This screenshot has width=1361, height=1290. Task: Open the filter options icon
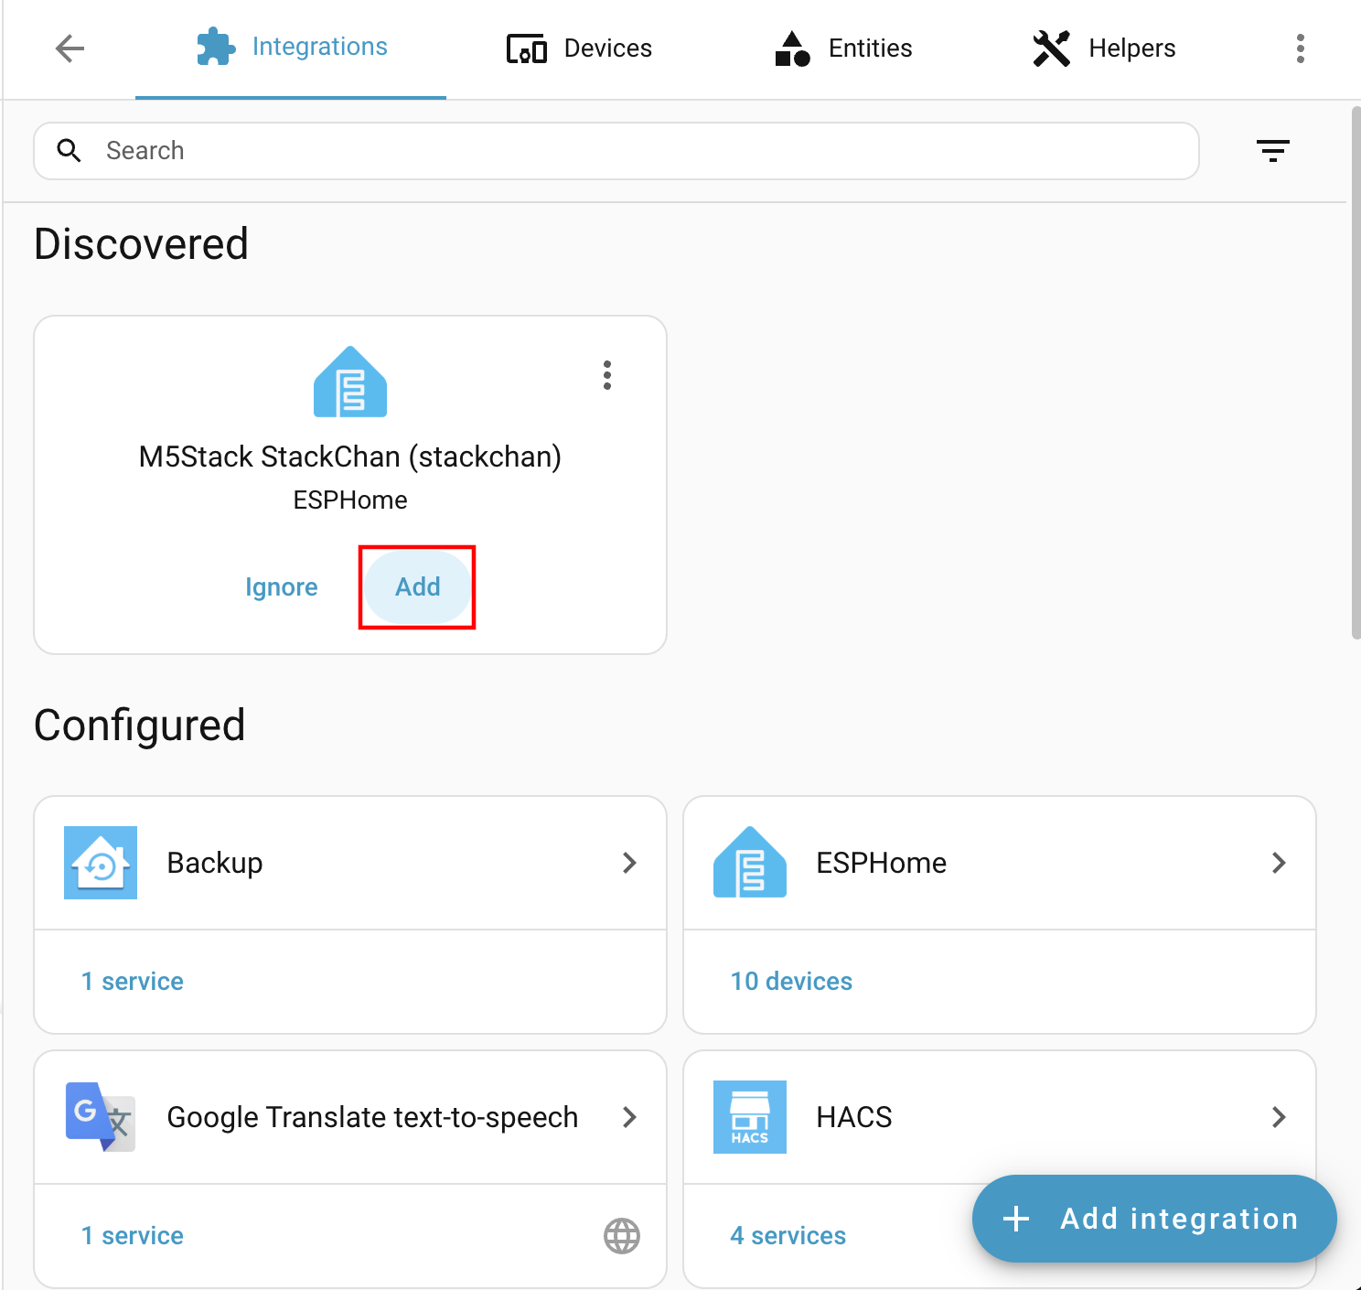pos(1272,151)
